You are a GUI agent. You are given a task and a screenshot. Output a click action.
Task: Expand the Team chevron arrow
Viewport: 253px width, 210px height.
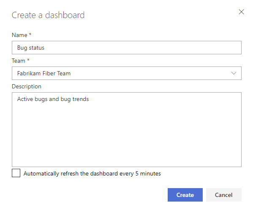(x=234, y=73)
